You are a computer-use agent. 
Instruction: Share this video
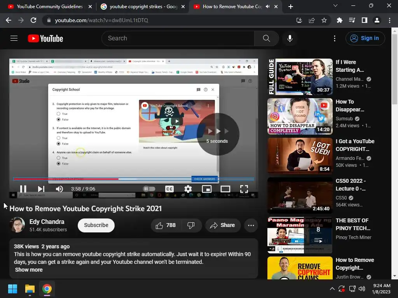223,225
